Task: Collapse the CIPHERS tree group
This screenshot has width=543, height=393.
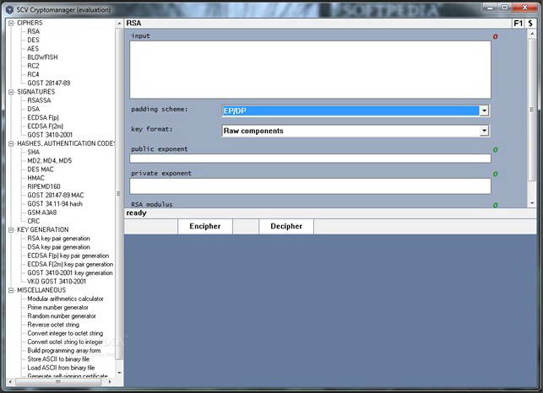Action: coord(12,23)
